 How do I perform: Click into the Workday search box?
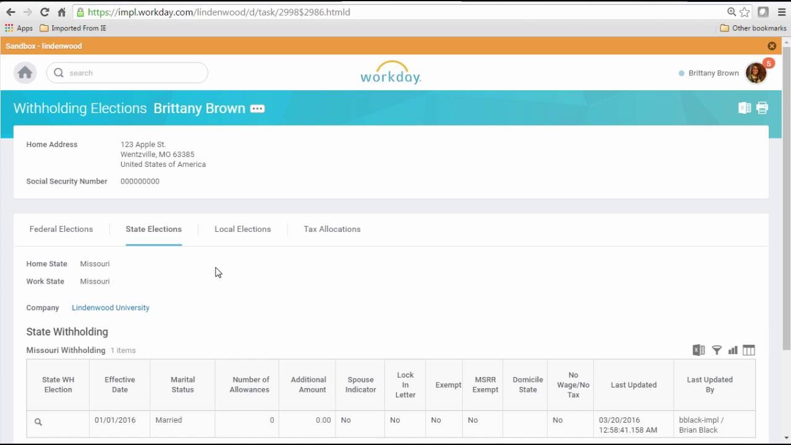pyautogui.click(x=127, y=73)
